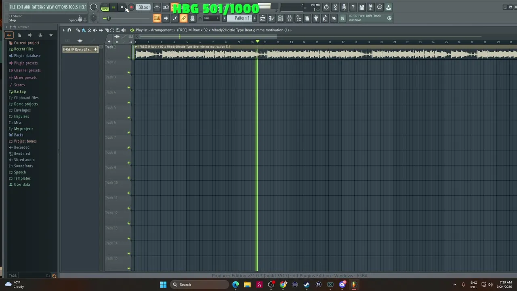Image resolution: width=517 pixels, height=291 pixels.
Task: Open the plugin picker plug icon
Action: tap(316, 18)
